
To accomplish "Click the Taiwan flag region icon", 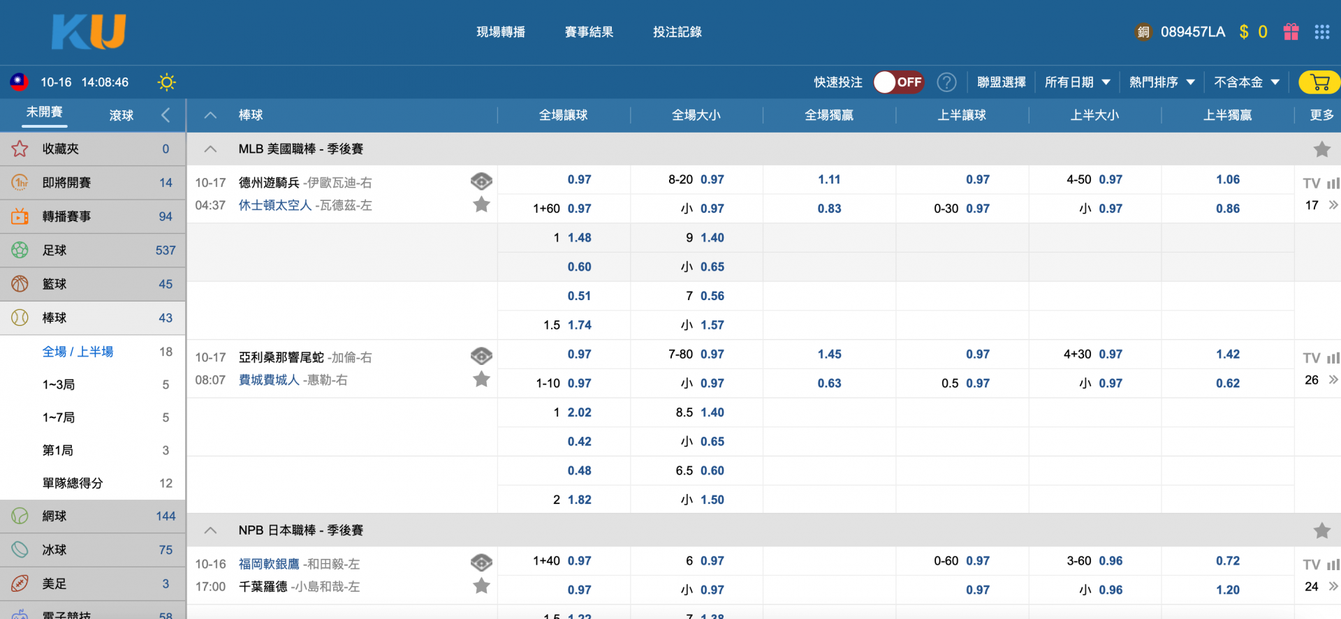I will [x=19, y=82].
